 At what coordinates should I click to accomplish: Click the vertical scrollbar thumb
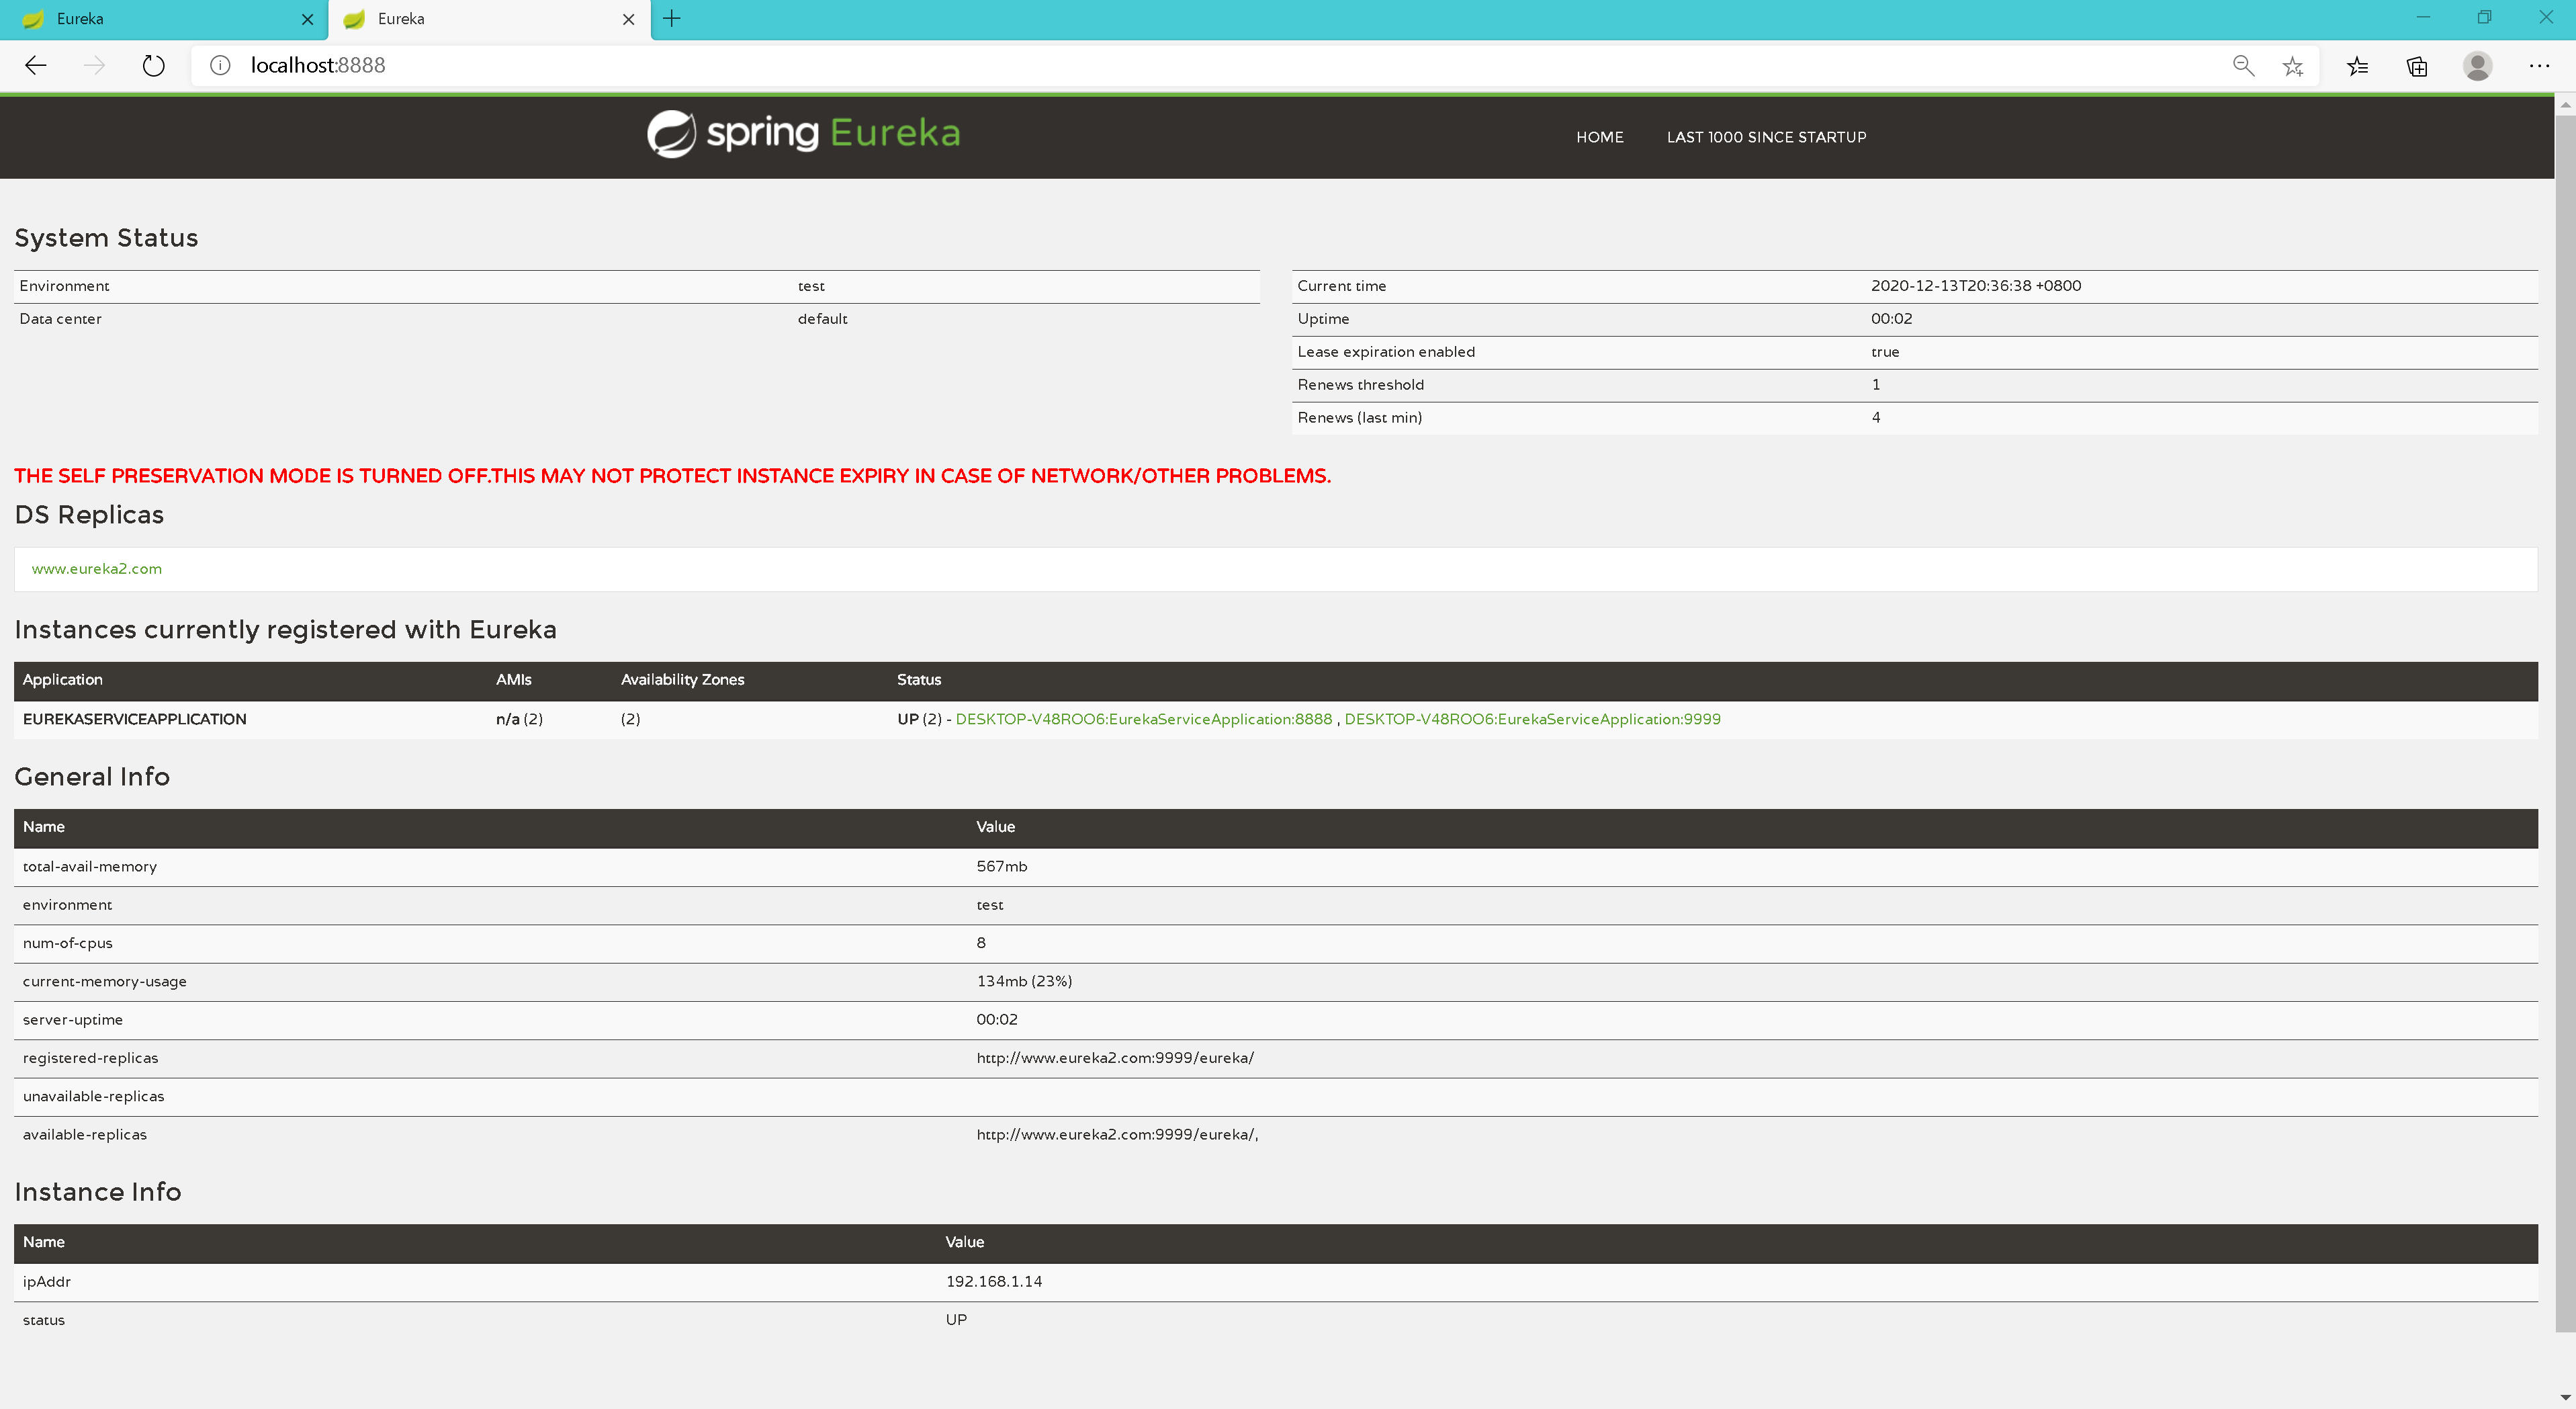[x=2565, y=724]
